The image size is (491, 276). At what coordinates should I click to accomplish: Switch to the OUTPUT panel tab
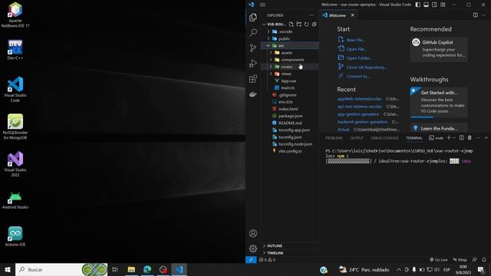[357, 138]
